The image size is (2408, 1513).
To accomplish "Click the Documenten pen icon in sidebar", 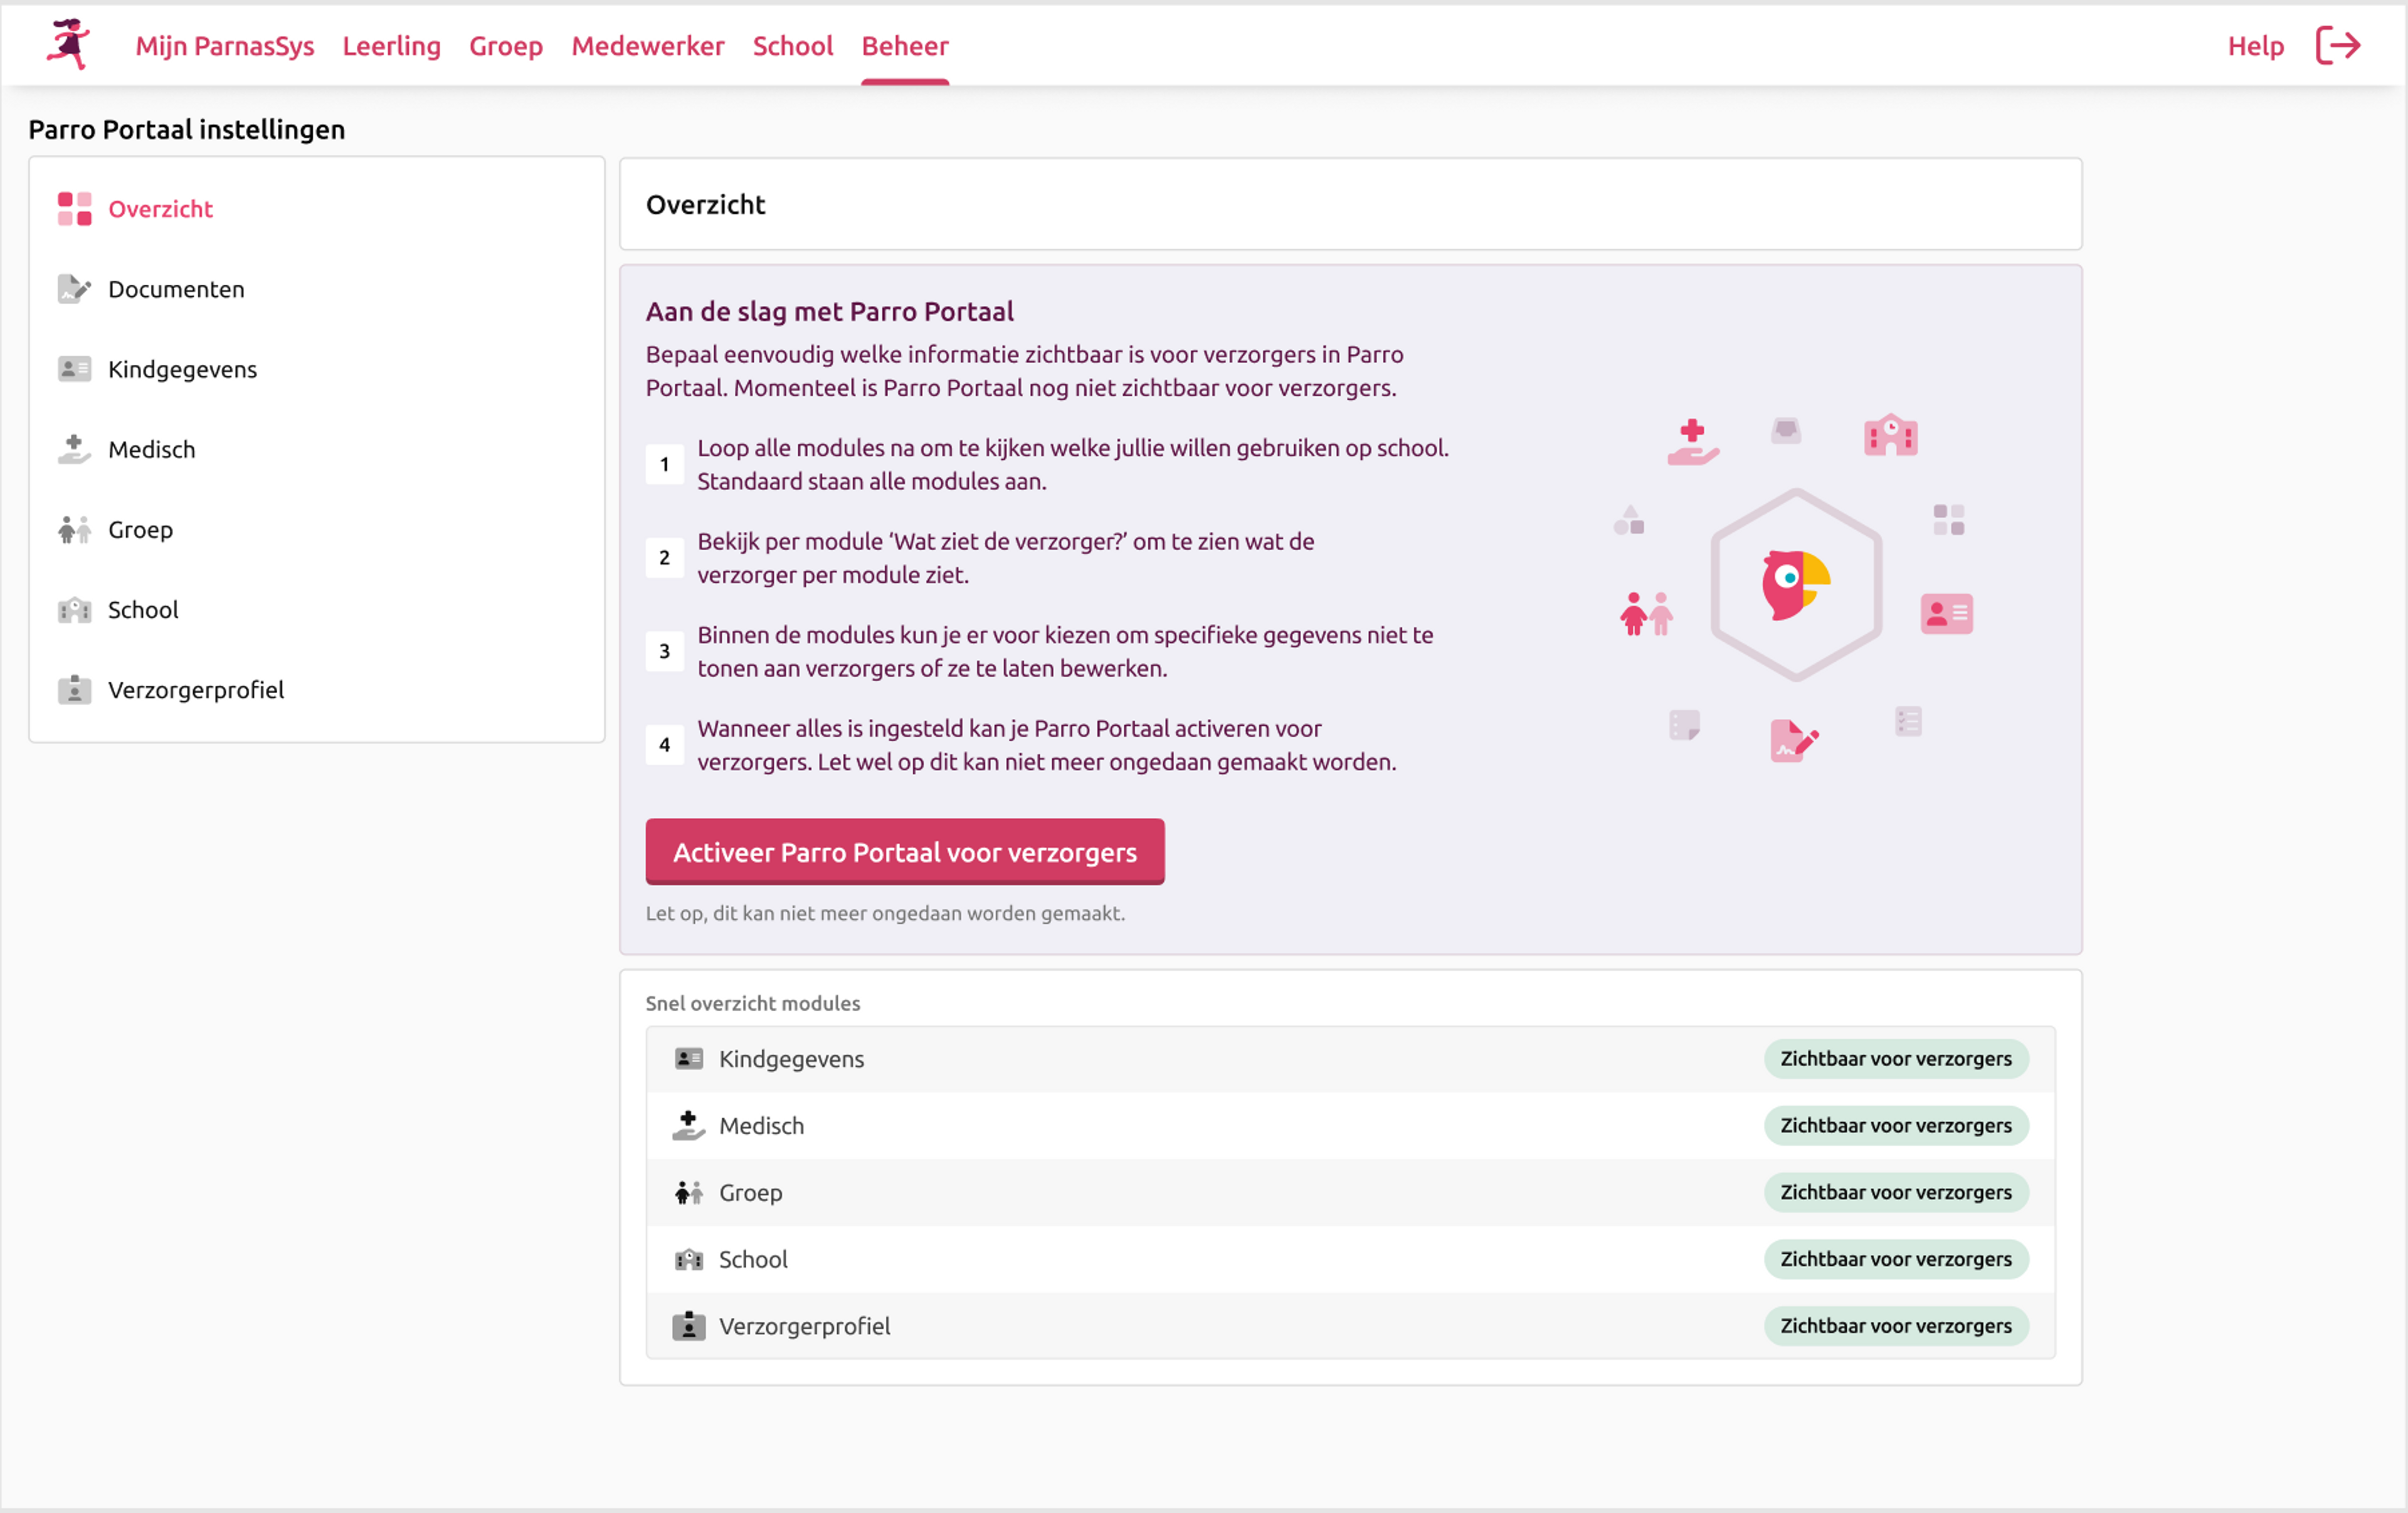I will click(74, 289).
